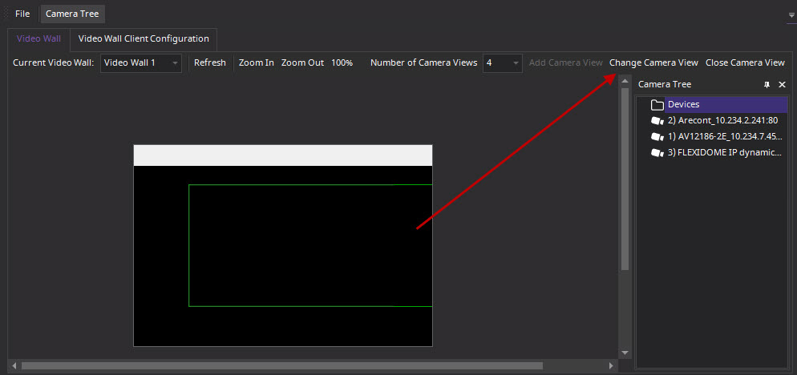The image size is (797, 375).
Task: Click the horizontal scrollbar thumb
Action: (282, 365)
